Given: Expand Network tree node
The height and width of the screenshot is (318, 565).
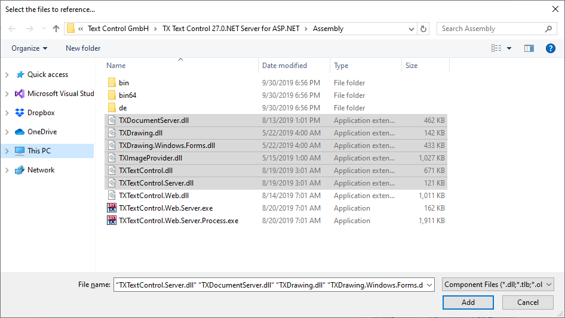Looking at the screenshot, I should tap(7, 170).
